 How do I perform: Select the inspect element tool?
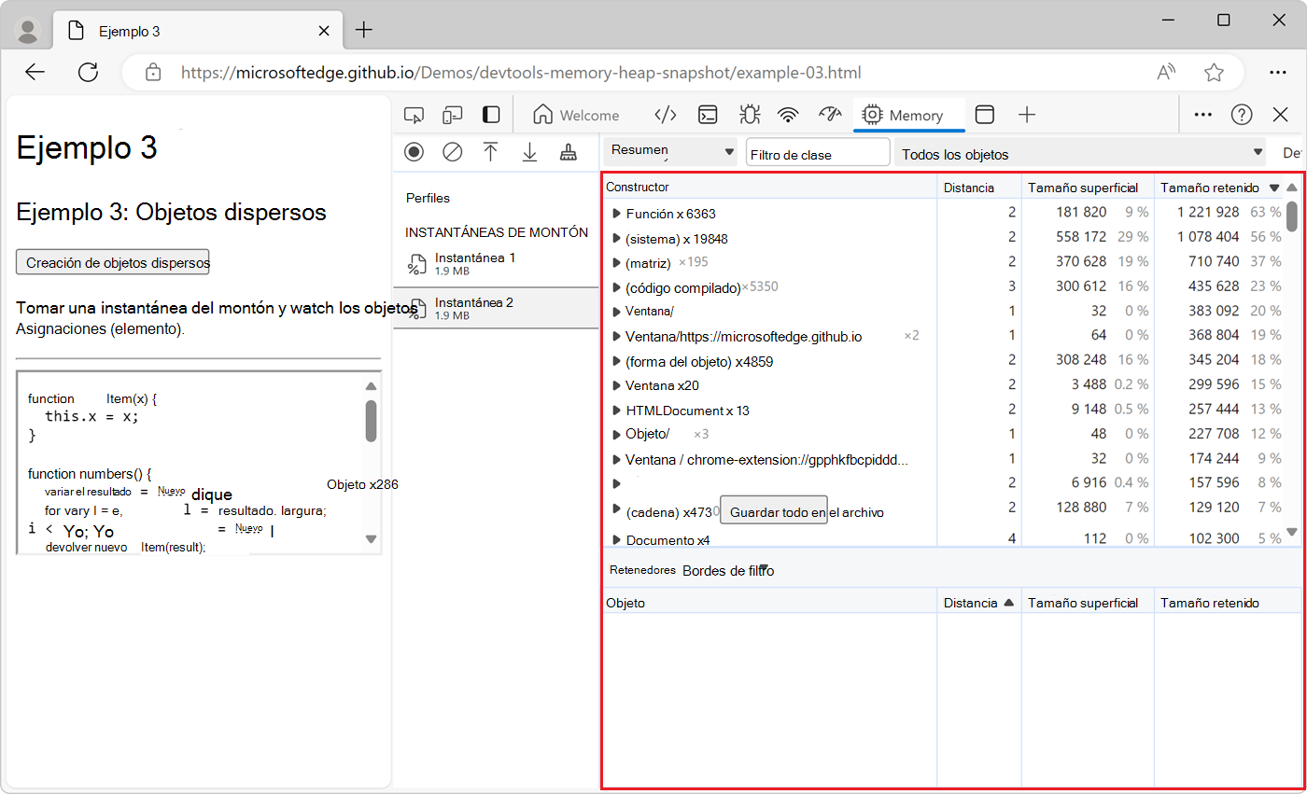[x=414, y=115]
